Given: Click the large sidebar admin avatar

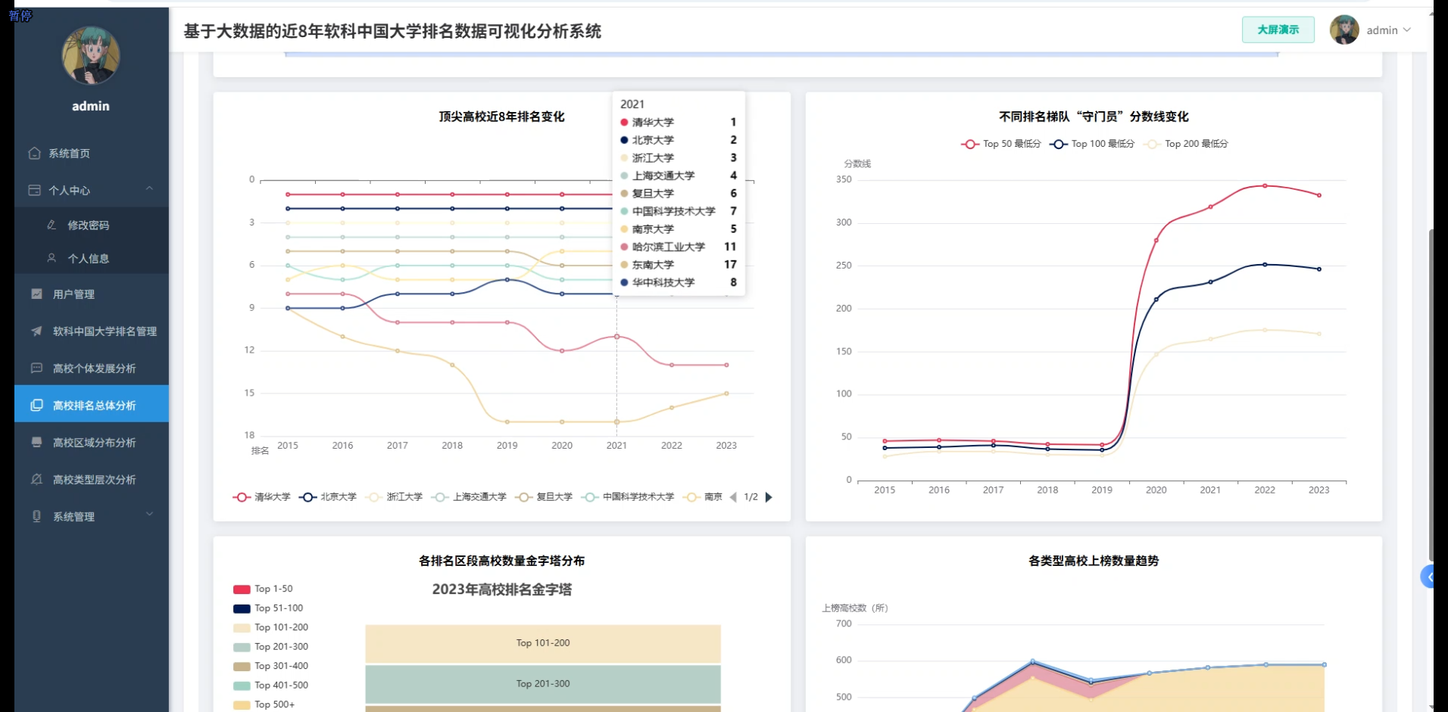Looking at the screenshot, I should point(91,55).
